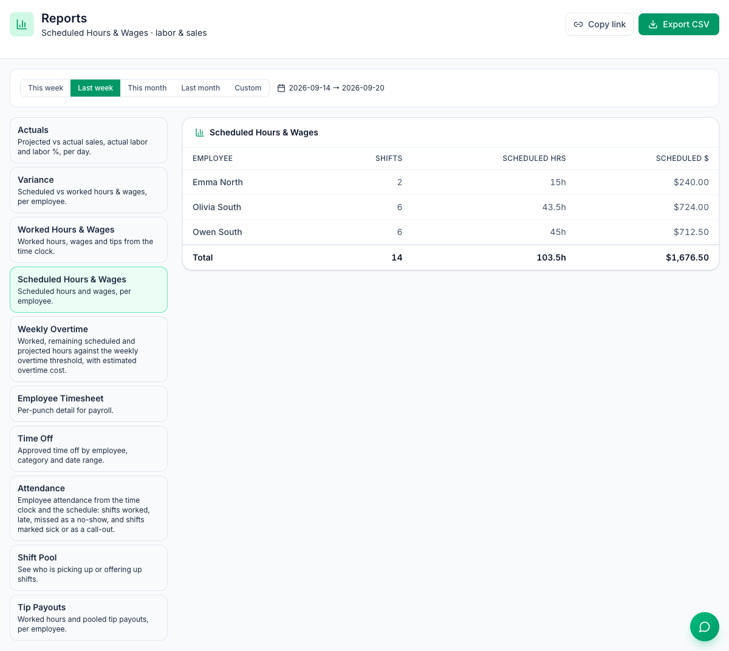This screenshot has height=651, width=729.
Task: Click the chart icon in the table header
Action: coord(199,132)
